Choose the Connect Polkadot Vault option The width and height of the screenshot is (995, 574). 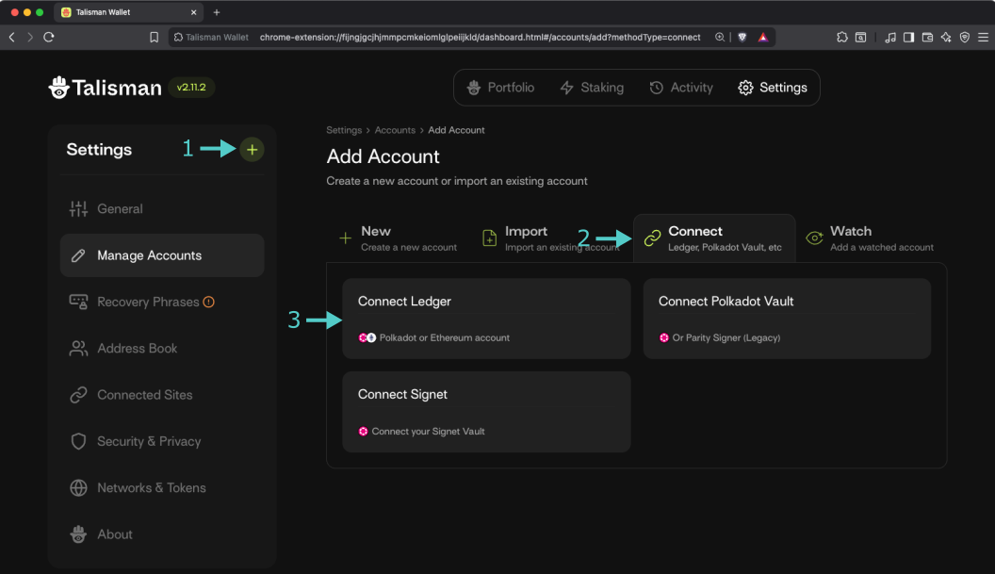point(788,319)
